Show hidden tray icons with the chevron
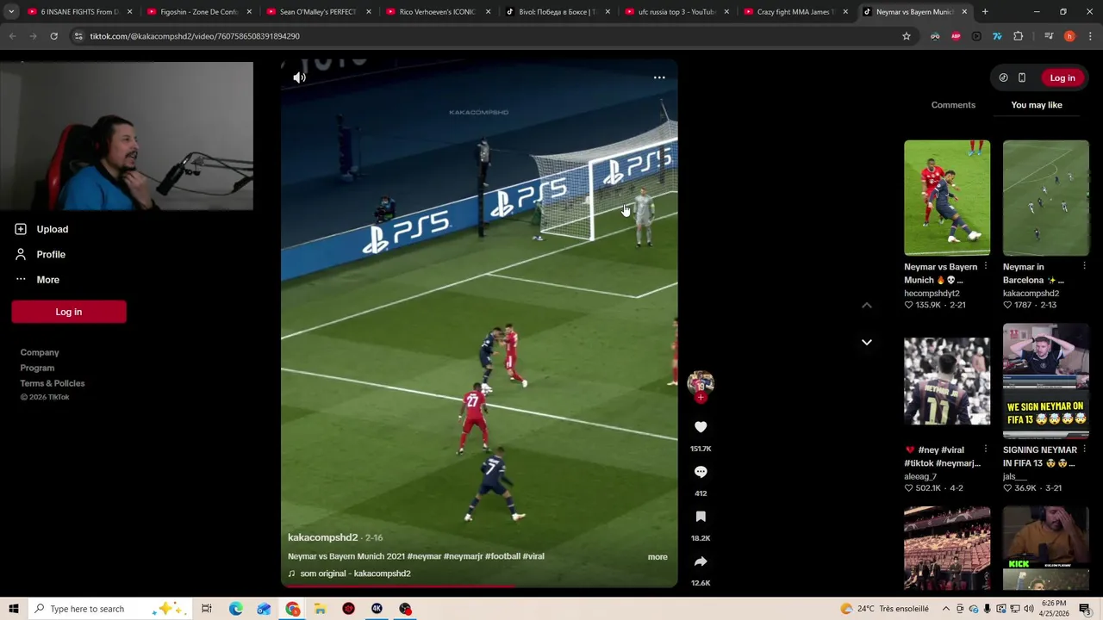Image resolution: width=1103 pixels, height=620 pixels. (945, 609)
